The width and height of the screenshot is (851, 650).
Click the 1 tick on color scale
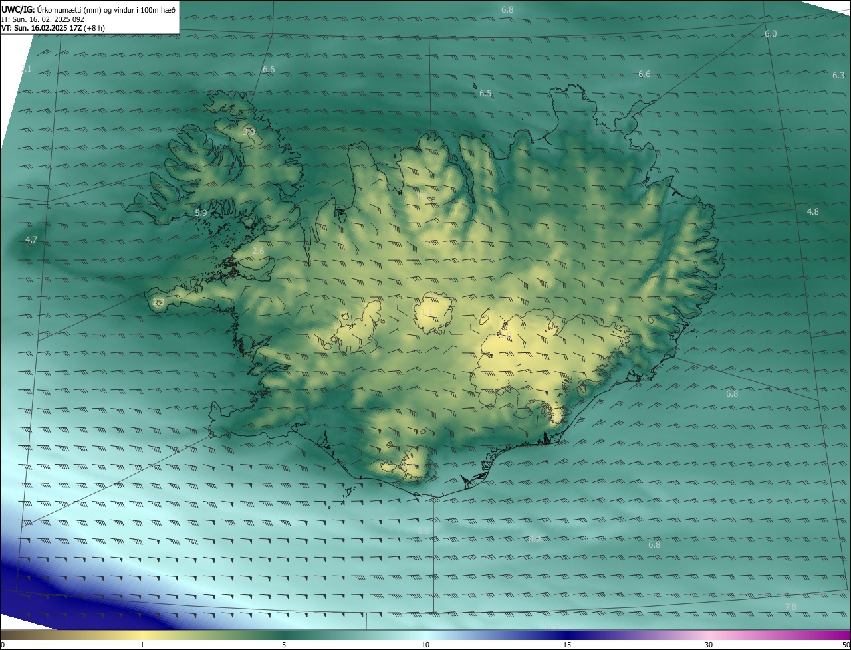point(142,645)
